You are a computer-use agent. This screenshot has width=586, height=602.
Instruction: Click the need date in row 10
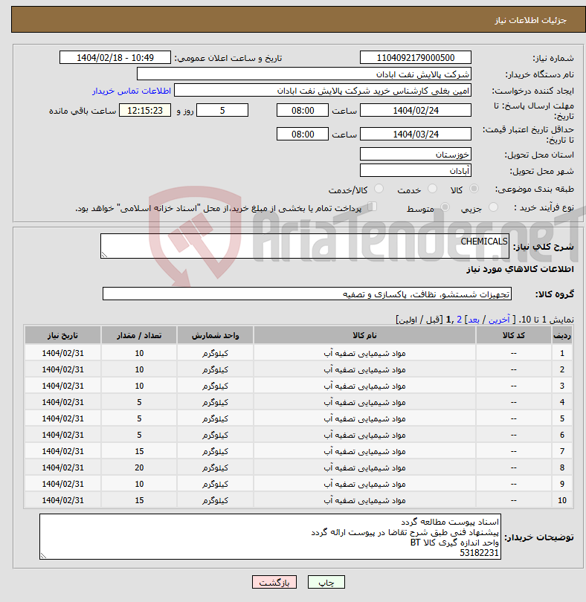tap(62, 500)
